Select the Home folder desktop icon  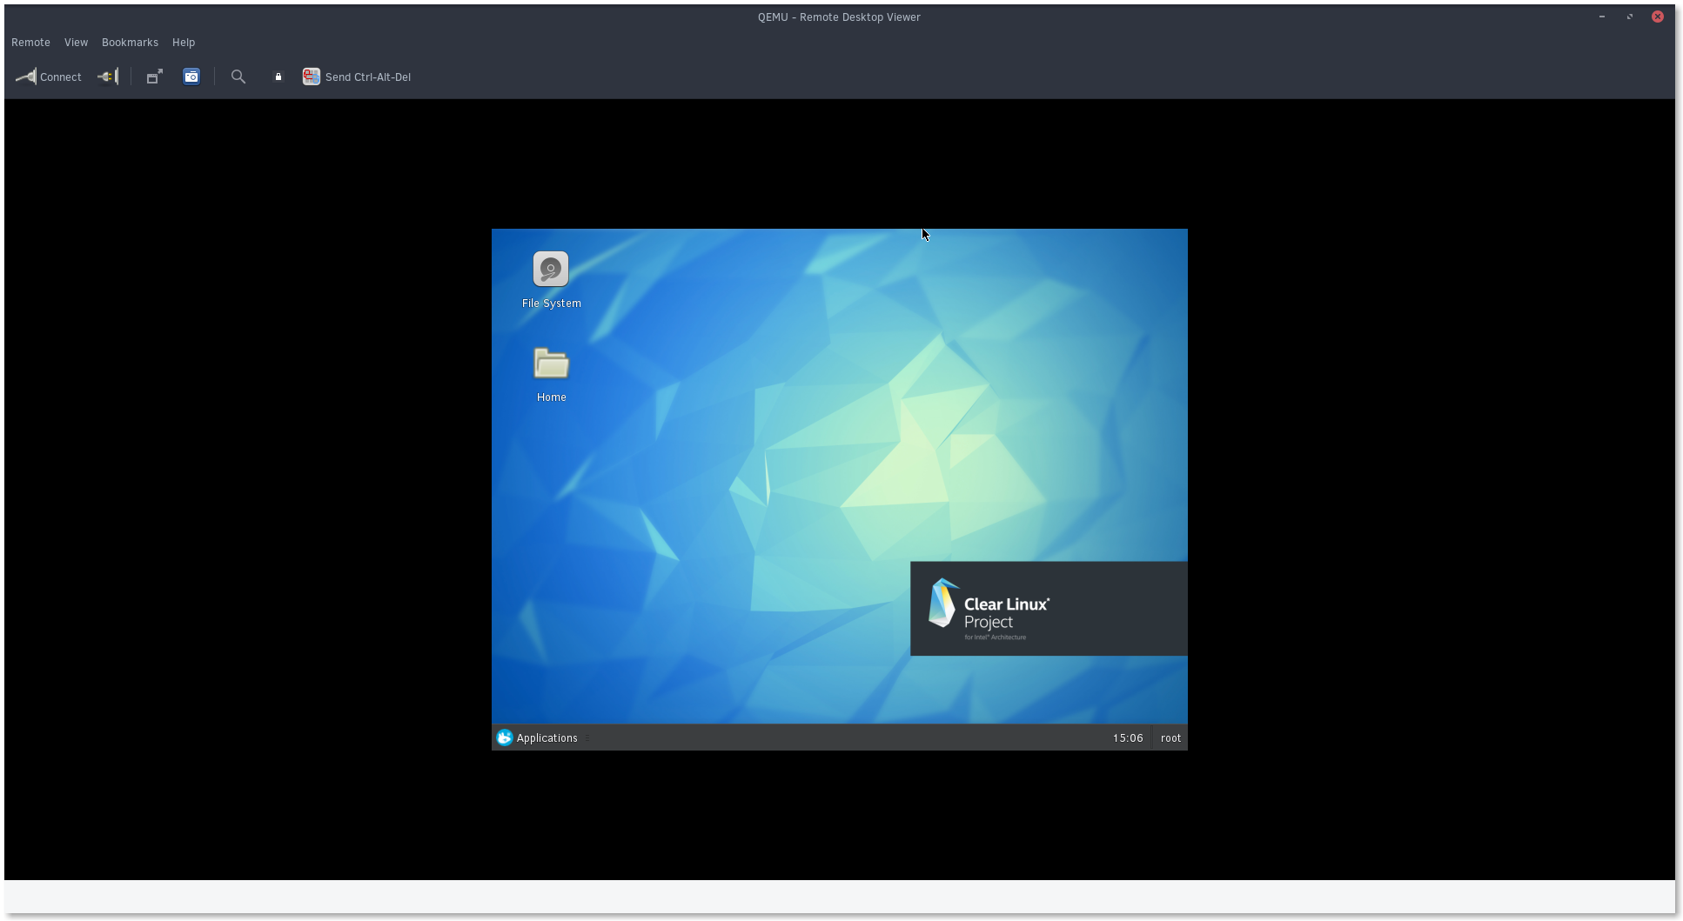pyautogui.click(x=551, y=375)
